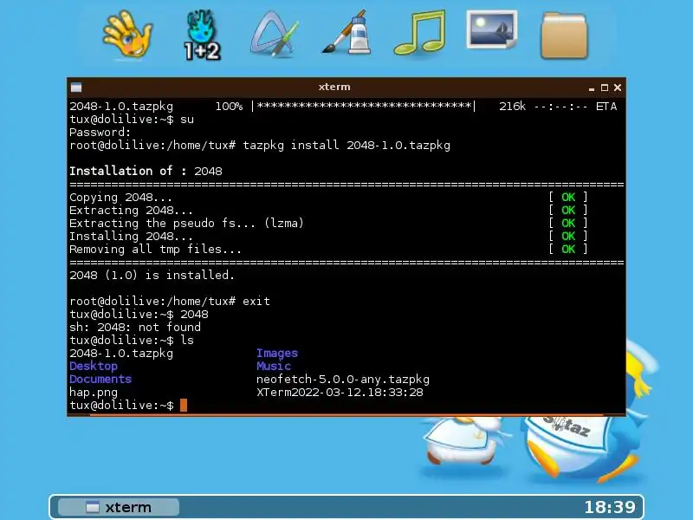Screen dimensions: 693x520
Task: Click the 'tazpkg install 2048-1.0.tazpkg' command
Action: coord(346,146)
